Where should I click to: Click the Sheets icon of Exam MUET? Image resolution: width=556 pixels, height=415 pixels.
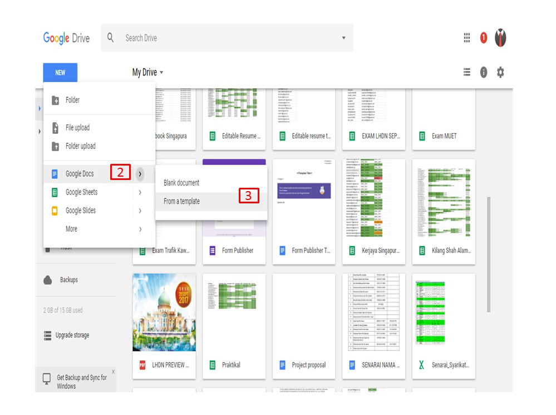[422, 136]
